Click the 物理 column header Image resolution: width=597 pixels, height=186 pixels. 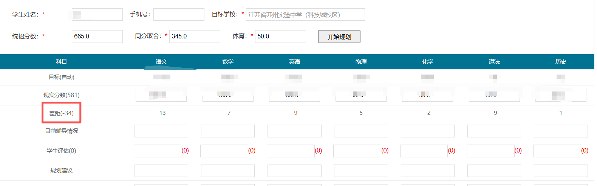click(x=361, y=62)
